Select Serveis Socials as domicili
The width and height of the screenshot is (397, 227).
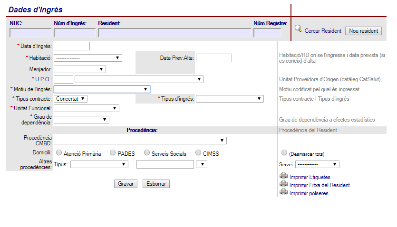tap(147, 153)
